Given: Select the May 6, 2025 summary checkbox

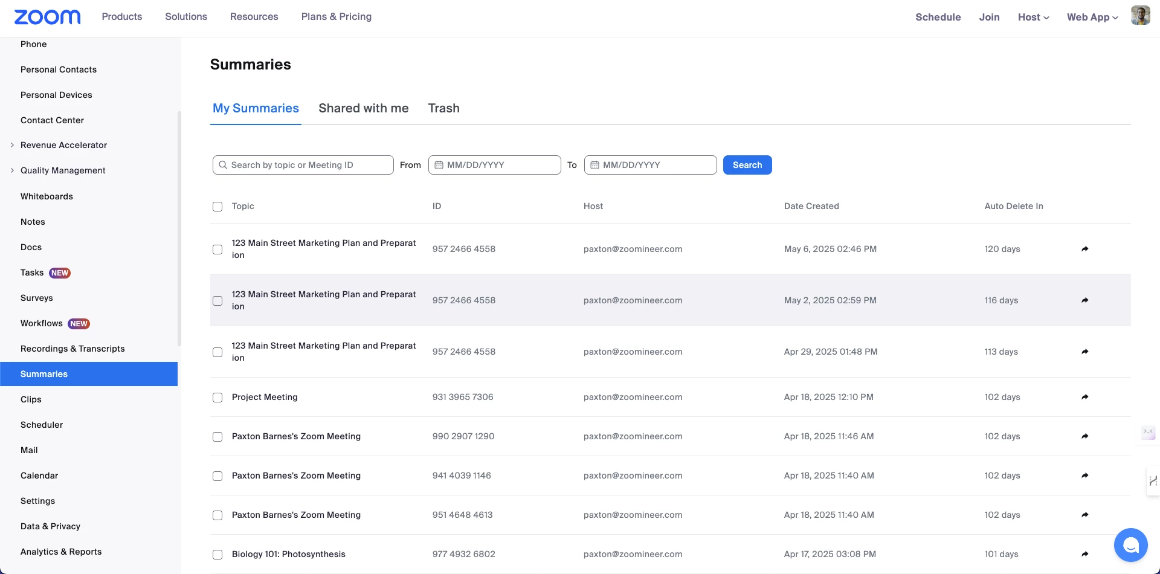Looking at the screenshot, I should click(x=217, y=250).
